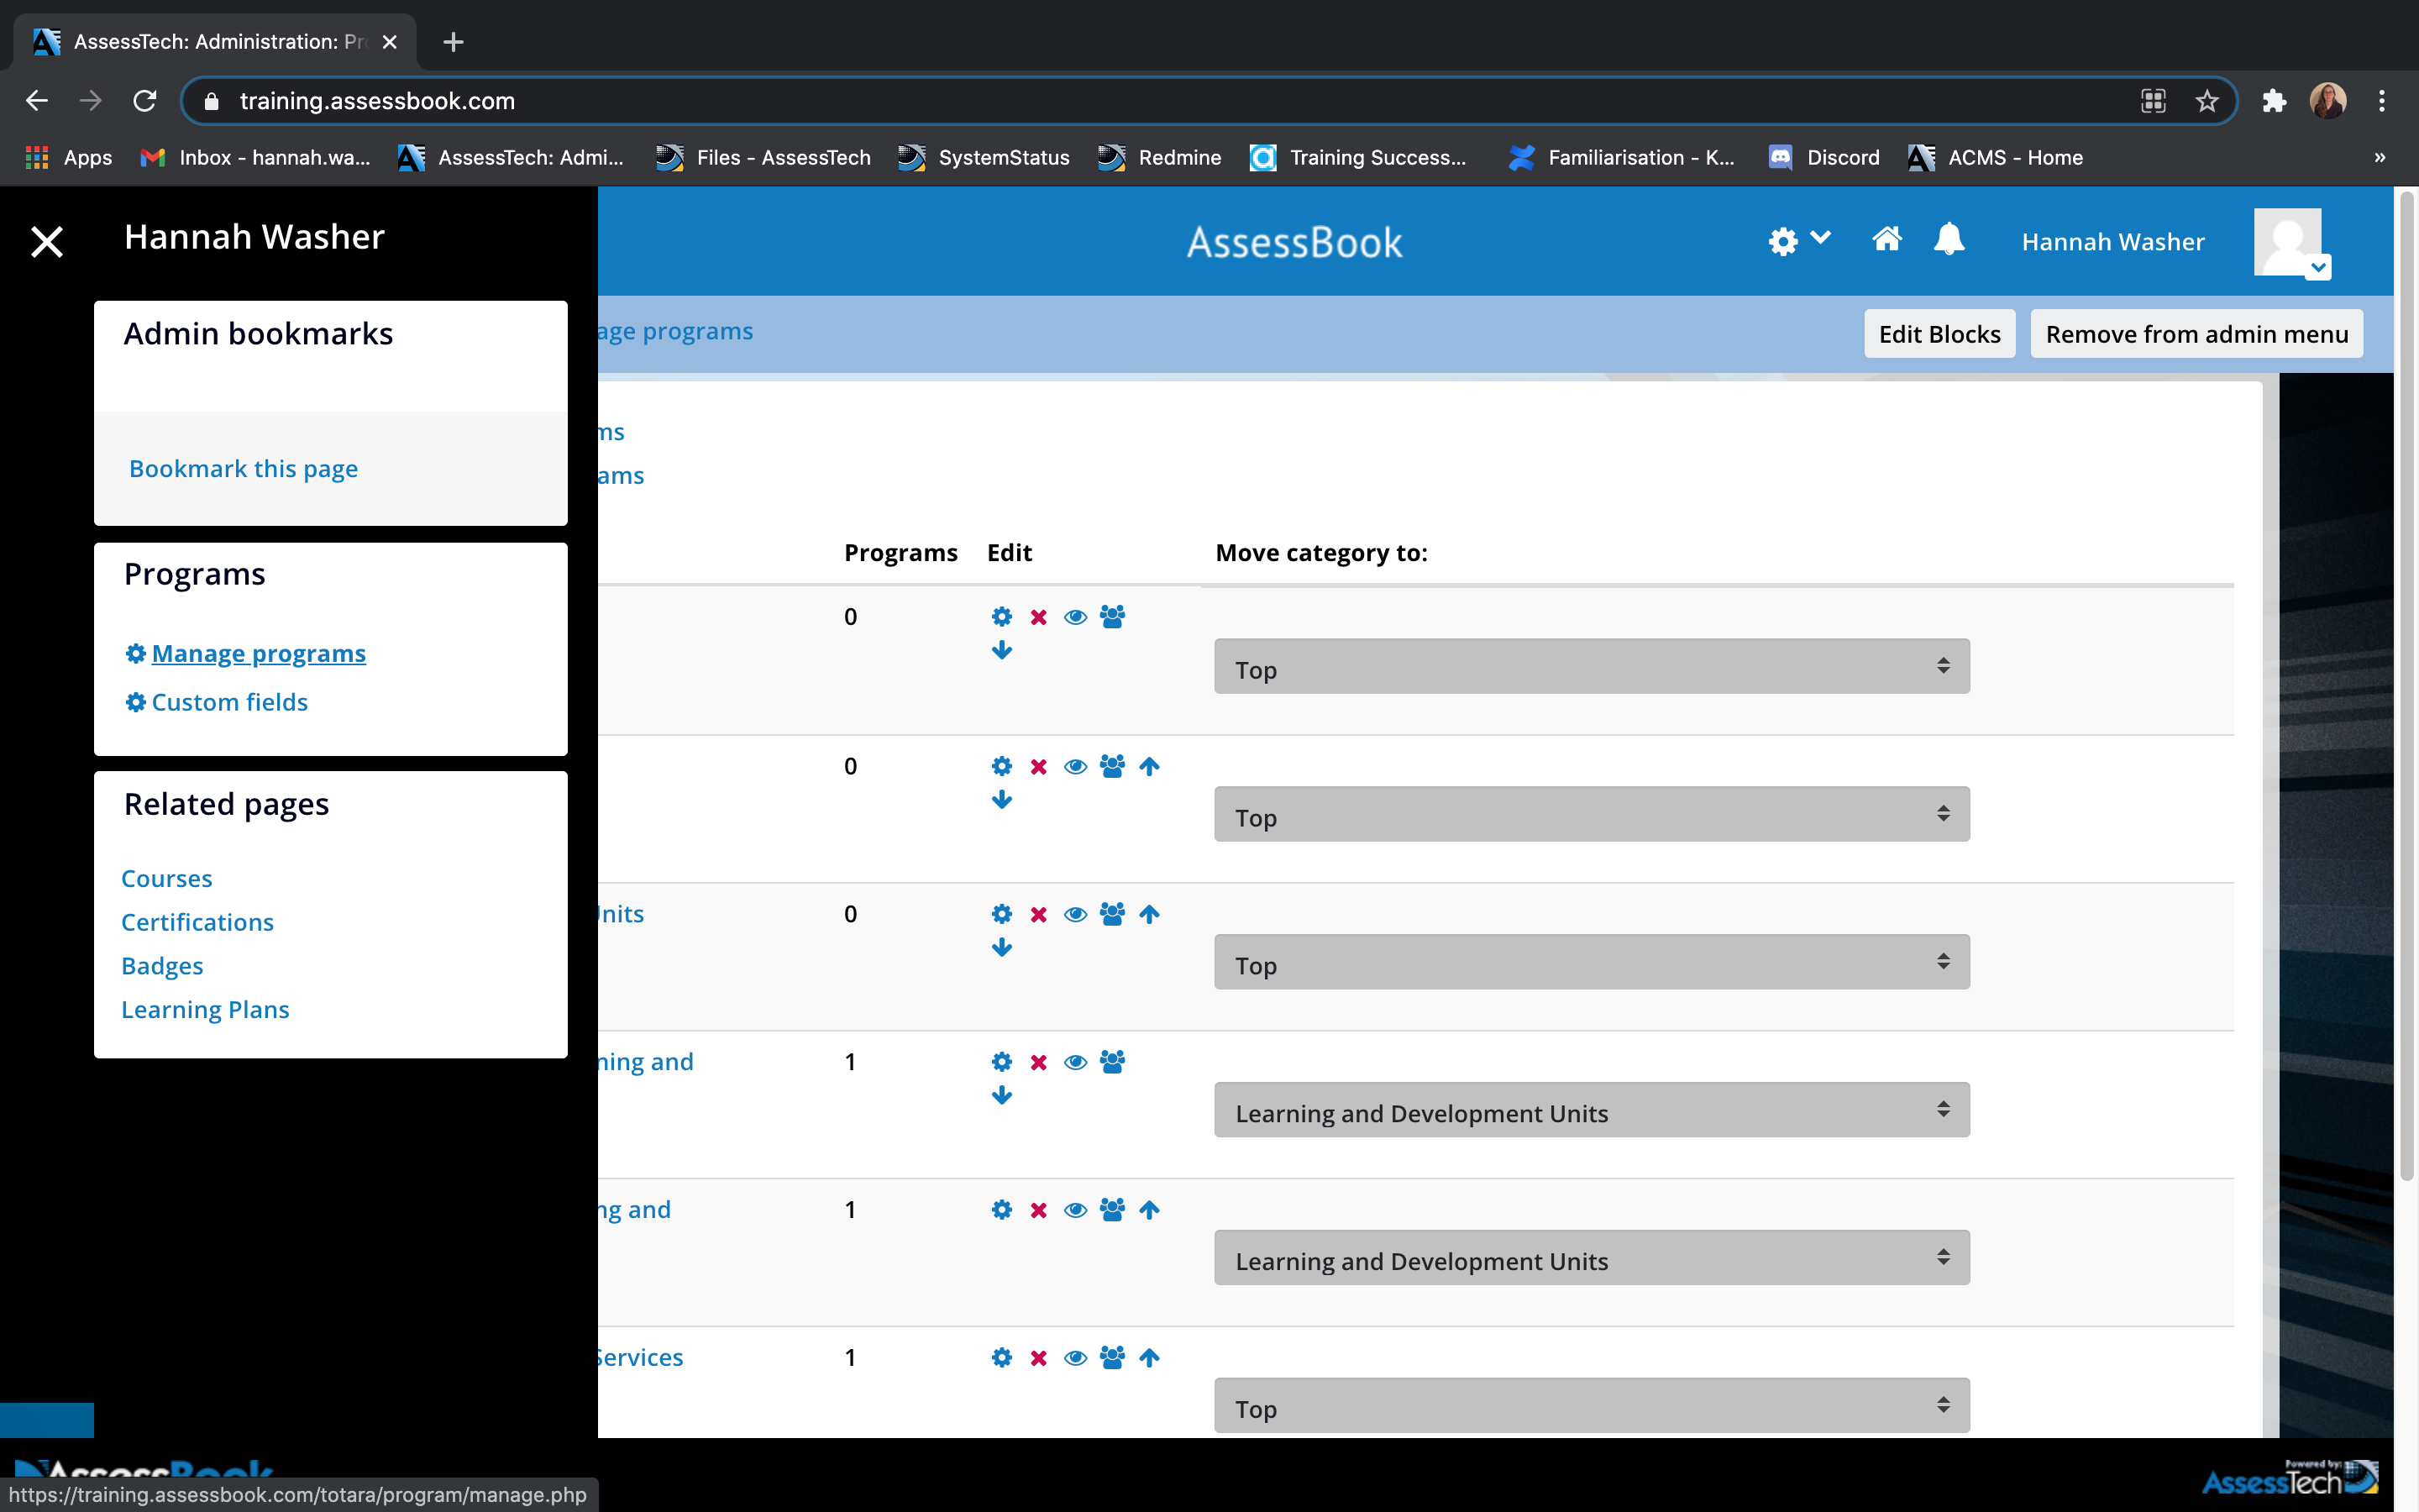This screenshot has height=1512, width=2419.
Task: Open the site administration gear menu
Action: pos(1798,240)
